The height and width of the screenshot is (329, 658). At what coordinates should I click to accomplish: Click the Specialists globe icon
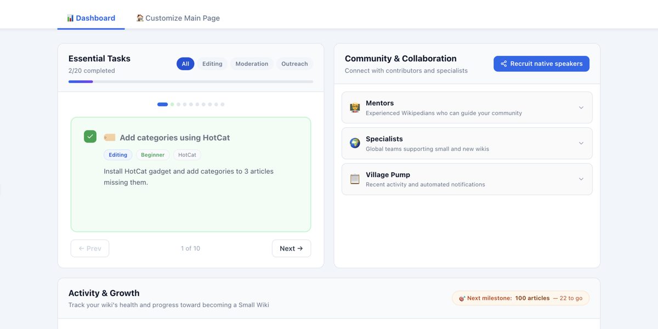(x=355, y=143)
